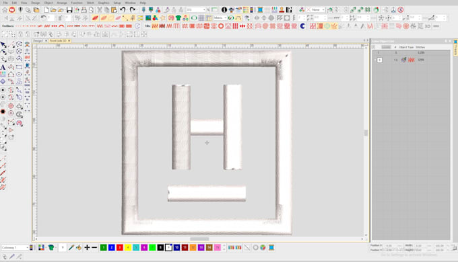Click the thread spool icon in color toolbar
This screenshot has height=262, width=458.
(271, 247)
